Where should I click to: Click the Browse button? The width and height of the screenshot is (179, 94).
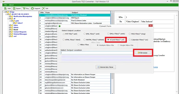pos(143,53)
